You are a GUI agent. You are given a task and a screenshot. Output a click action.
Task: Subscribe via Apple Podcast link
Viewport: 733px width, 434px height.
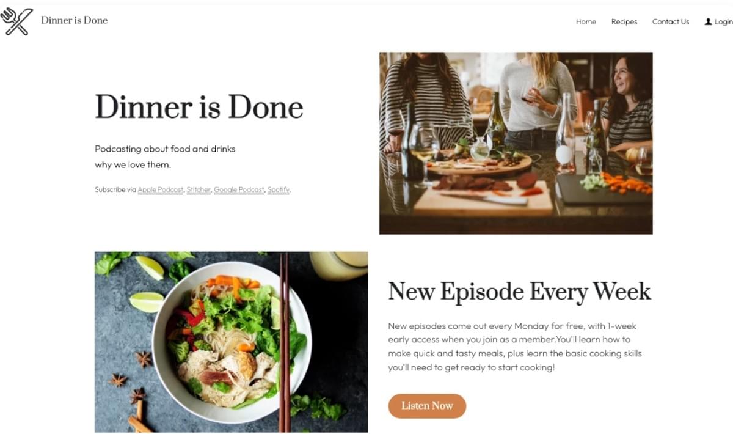(161, 189)
